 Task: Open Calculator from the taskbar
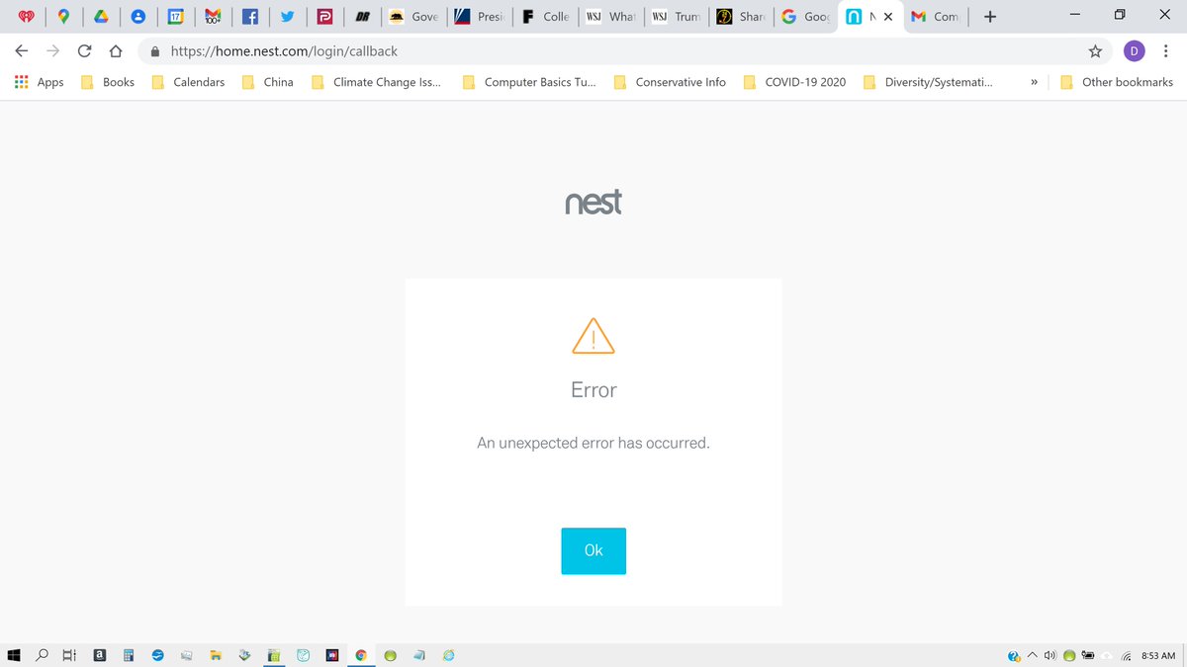pyautogui.click(x=129, y=654)
